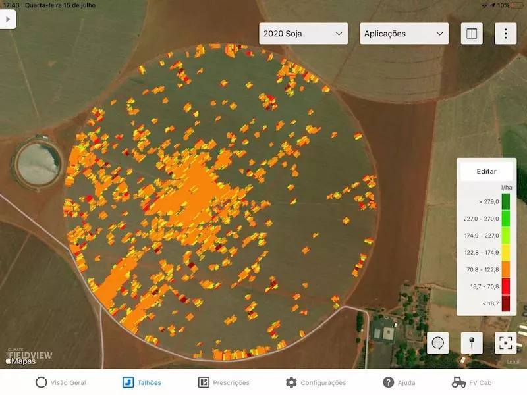Click the Ajuda question mark icon
527x395 pixels.
coord(387,382)
